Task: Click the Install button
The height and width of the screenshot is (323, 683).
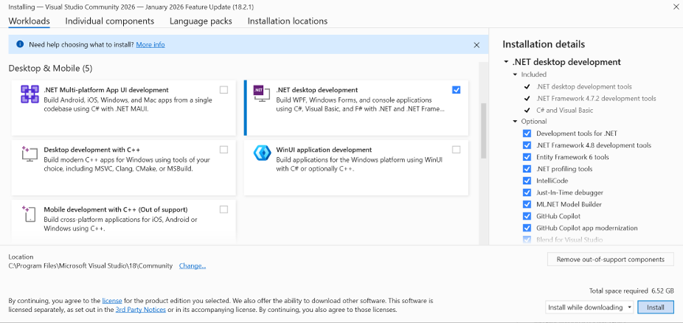Action: click(x=655, y=307)
